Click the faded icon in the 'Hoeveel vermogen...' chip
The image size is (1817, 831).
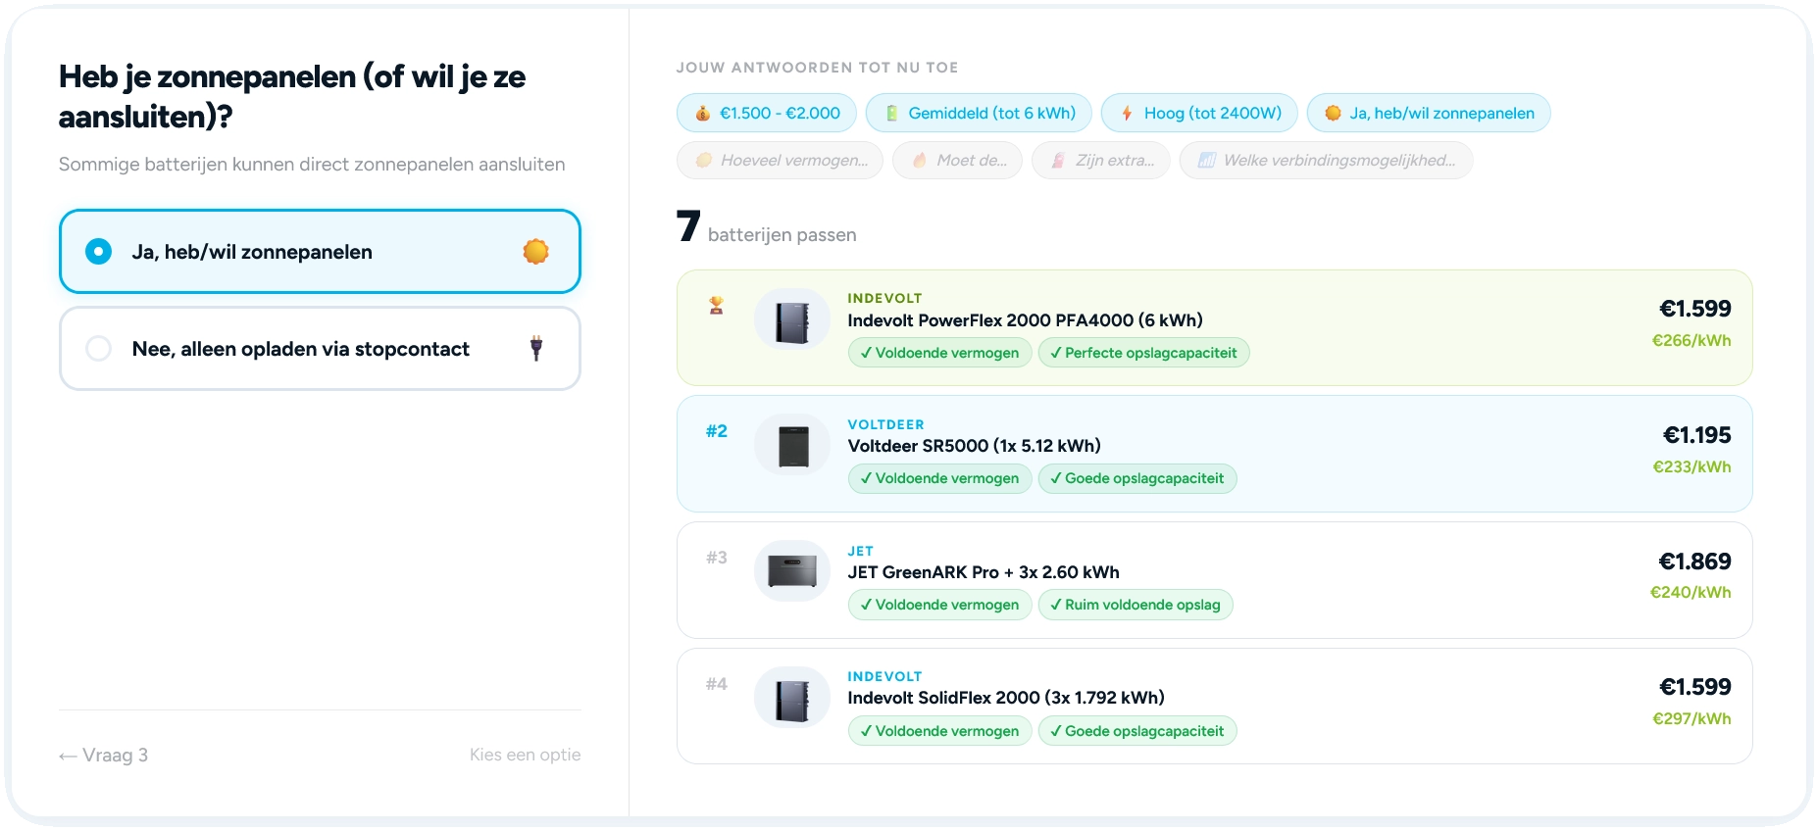click(703, 161)
